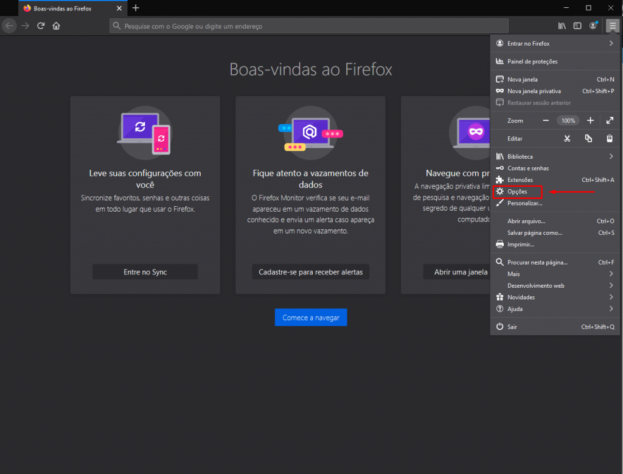The image size is (623, 474).
Task: Click the zoom out minus button
Action: point(546,120)
